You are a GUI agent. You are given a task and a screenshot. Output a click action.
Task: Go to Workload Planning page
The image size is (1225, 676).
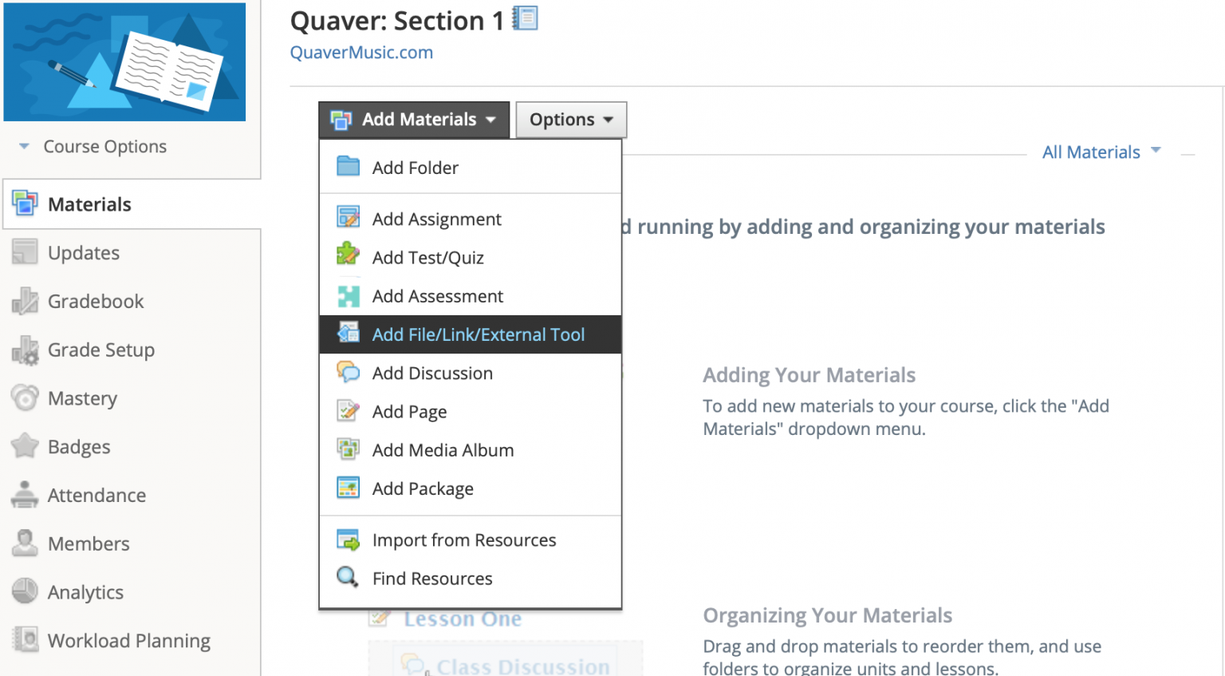point(128,641)
